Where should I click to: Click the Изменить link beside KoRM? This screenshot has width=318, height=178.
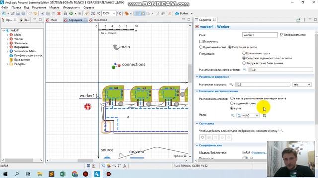click(259, 153)
